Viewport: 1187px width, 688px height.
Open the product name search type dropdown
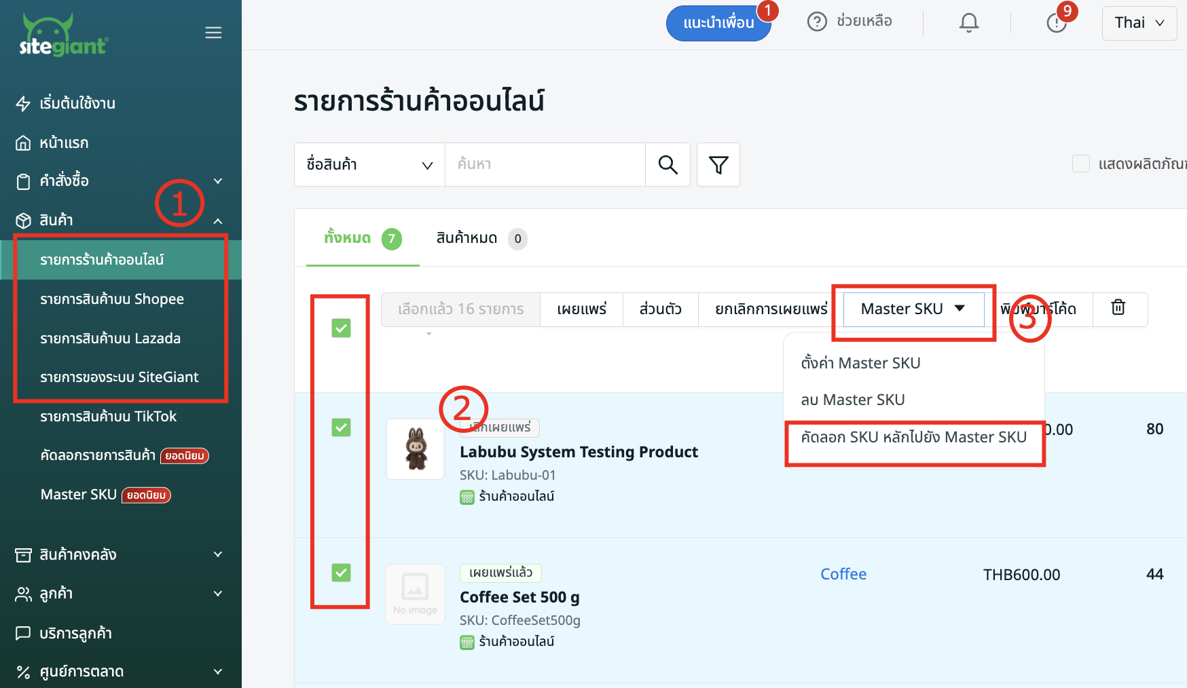pos(369,164)
